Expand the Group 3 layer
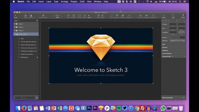This screenshot has height=112, width=199. point(15,30)
